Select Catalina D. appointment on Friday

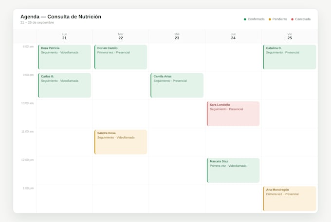290,57
